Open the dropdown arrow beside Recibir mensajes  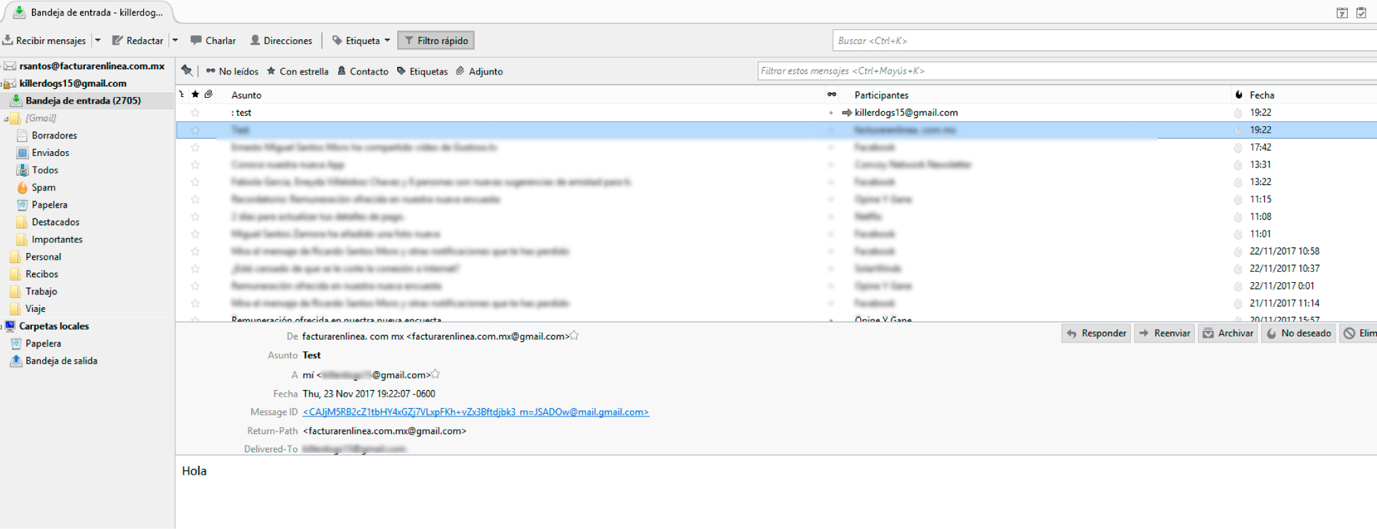pos(98,41)
